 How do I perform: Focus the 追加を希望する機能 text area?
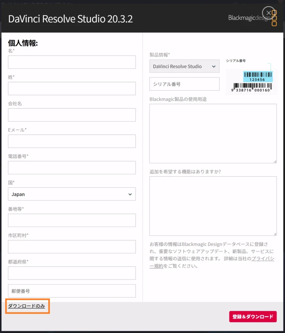pyautogui.click(x=213, y=206)
